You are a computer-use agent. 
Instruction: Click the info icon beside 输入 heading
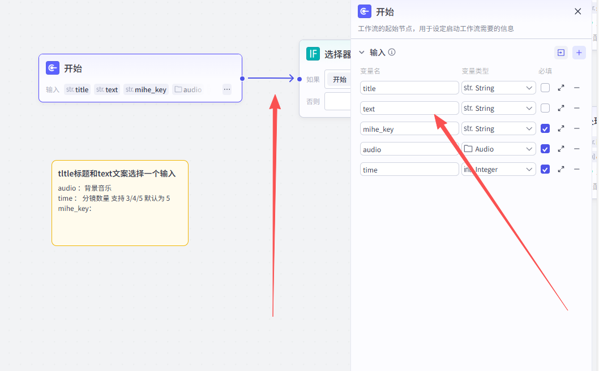tap(392, 53)
